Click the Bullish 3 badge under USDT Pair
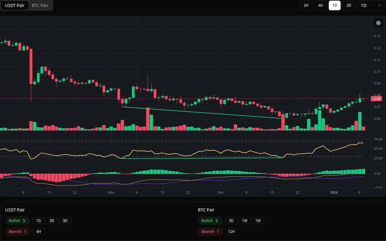This screenshot has width=386, height=241. click(17, 221)
